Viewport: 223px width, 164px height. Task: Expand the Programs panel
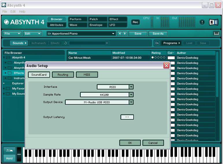(x=171, y=43)
